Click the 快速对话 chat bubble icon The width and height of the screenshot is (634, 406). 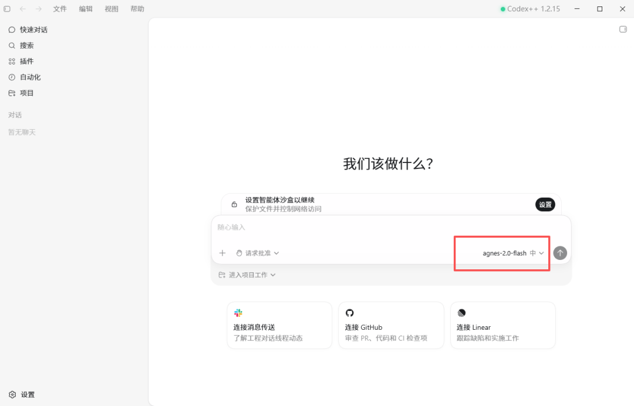point(12,29)
